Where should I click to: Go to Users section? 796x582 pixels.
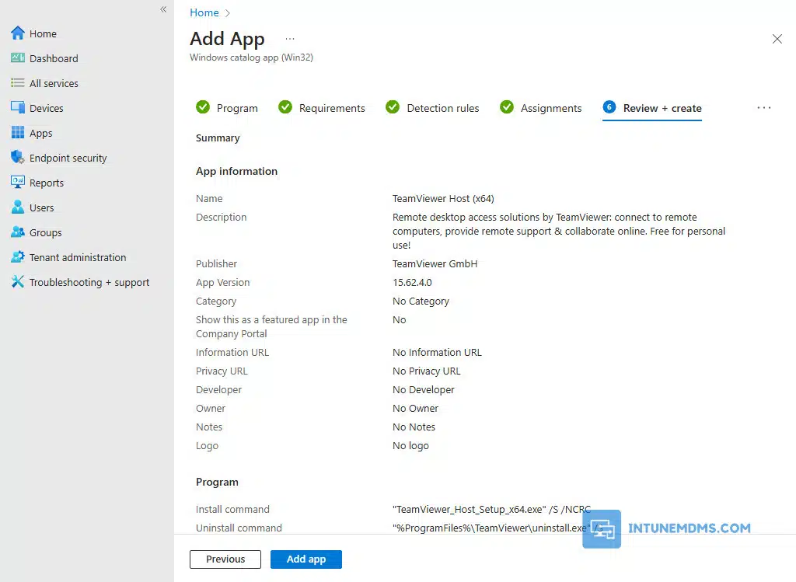[42, 207]
